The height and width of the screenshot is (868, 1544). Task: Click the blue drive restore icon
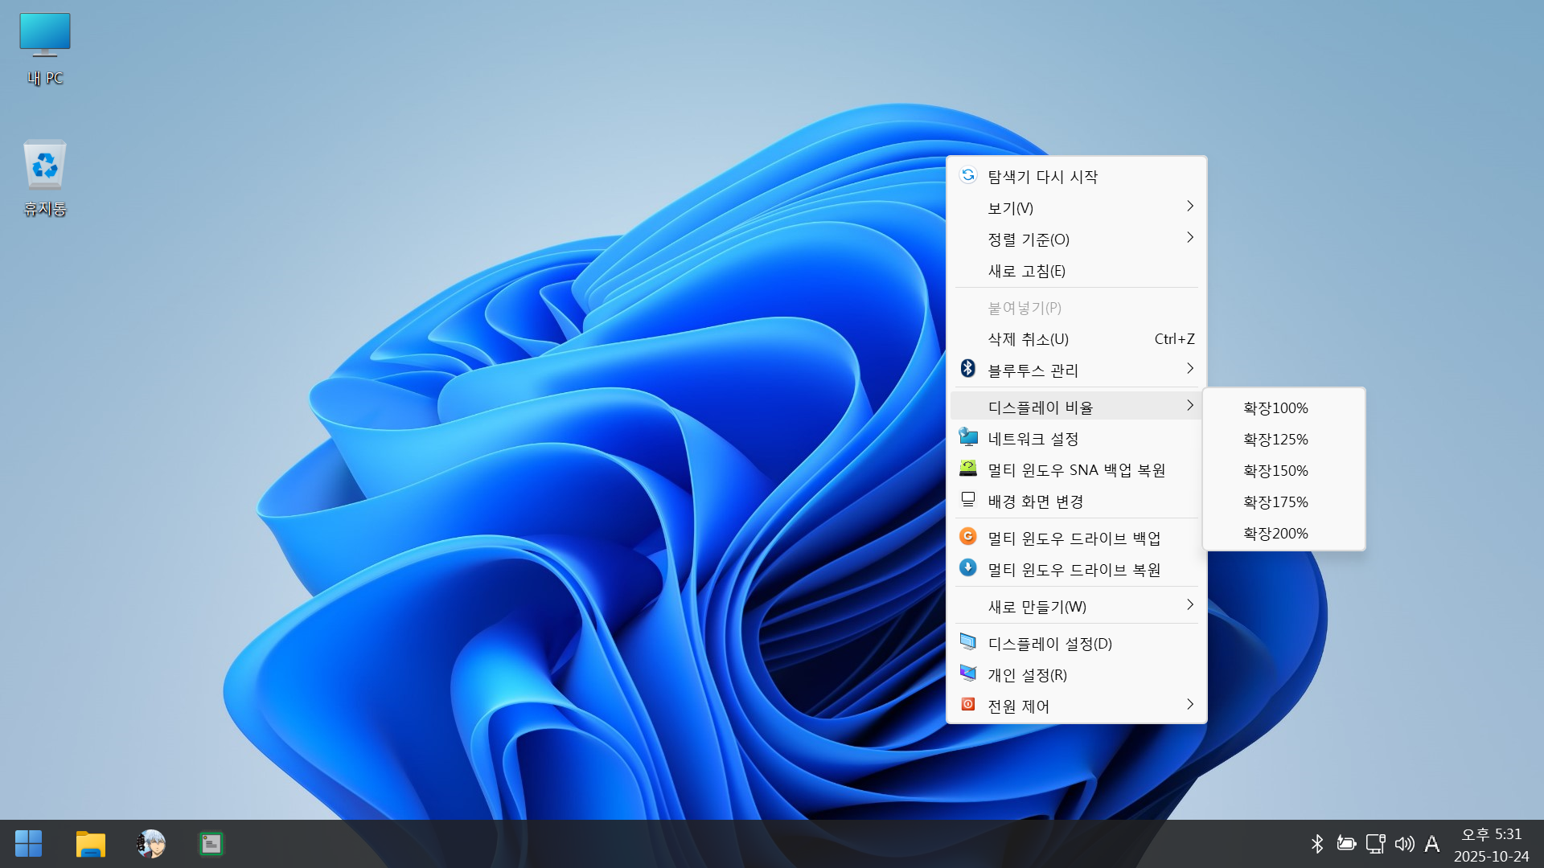tap(968, 568)
